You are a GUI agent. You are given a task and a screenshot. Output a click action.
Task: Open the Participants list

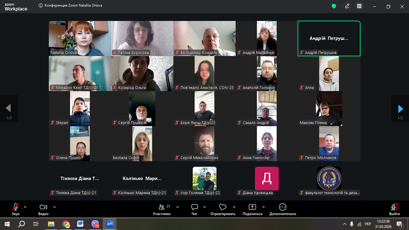pyautogui.click(x=162, y=209)
